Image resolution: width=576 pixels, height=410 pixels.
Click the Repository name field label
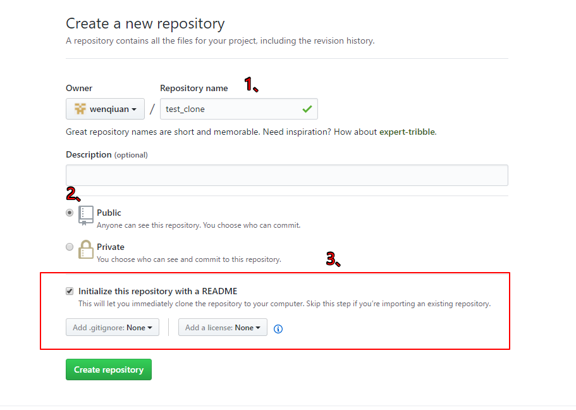click(193, 88)
